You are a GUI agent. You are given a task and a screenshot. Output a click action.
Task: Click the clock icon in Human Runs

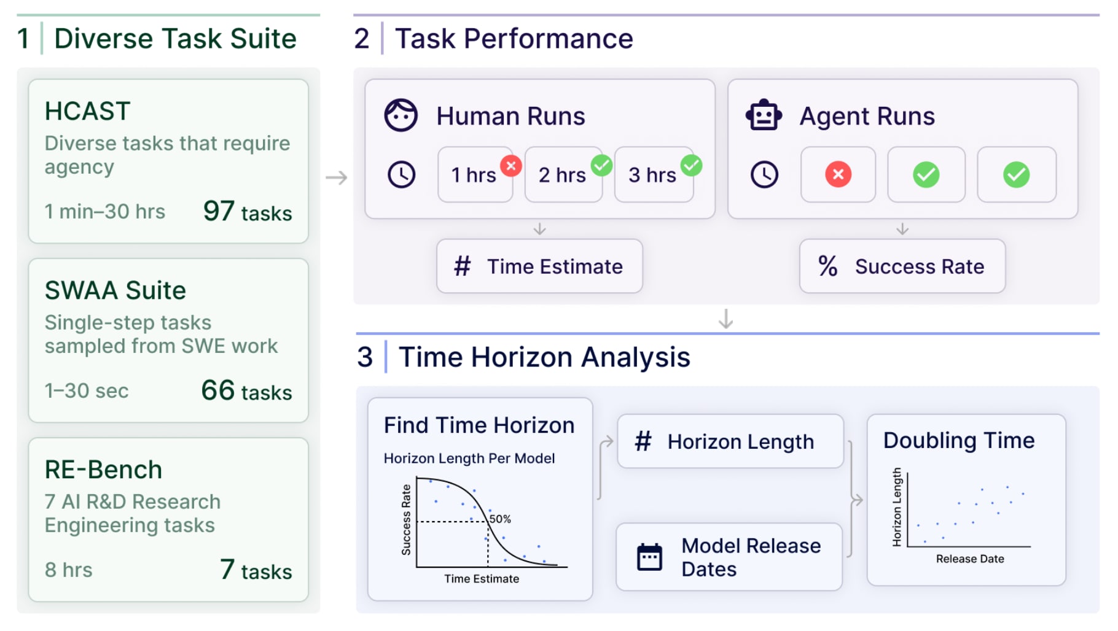(x=401, y=174)
